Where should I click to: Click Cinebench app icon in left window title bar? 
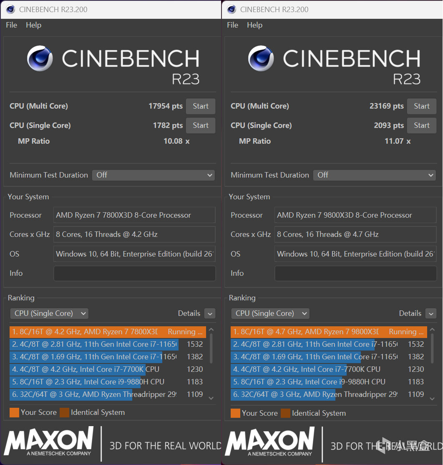10,9
